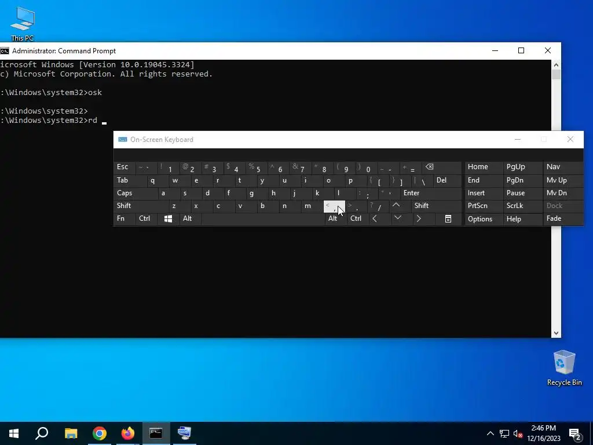This screenshot has height=445, width=593.
Task: Launch Firefox from taskbar
Action: [128, 433]
